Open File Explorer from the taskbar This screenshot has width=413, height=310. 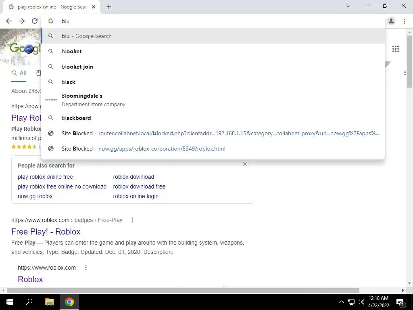click(x=49, y=302)
